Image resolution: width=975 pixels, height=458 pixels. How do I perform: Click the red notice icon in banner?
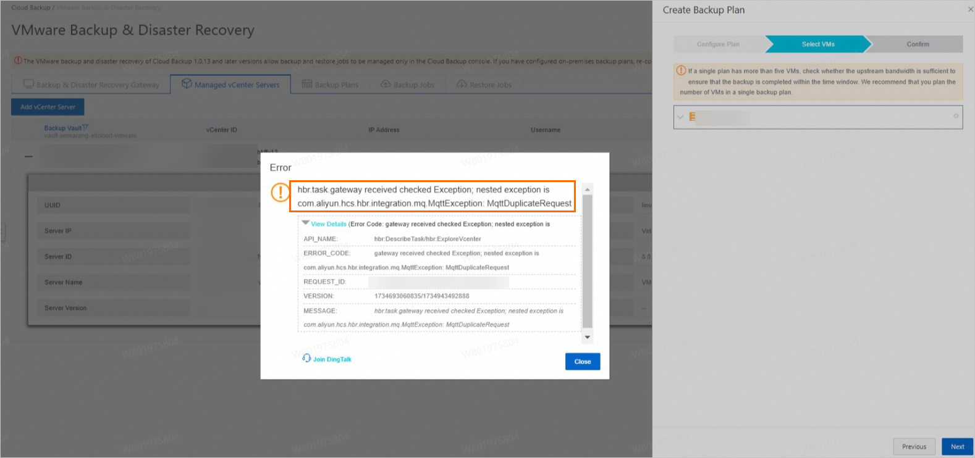click(x=18, y=61)
